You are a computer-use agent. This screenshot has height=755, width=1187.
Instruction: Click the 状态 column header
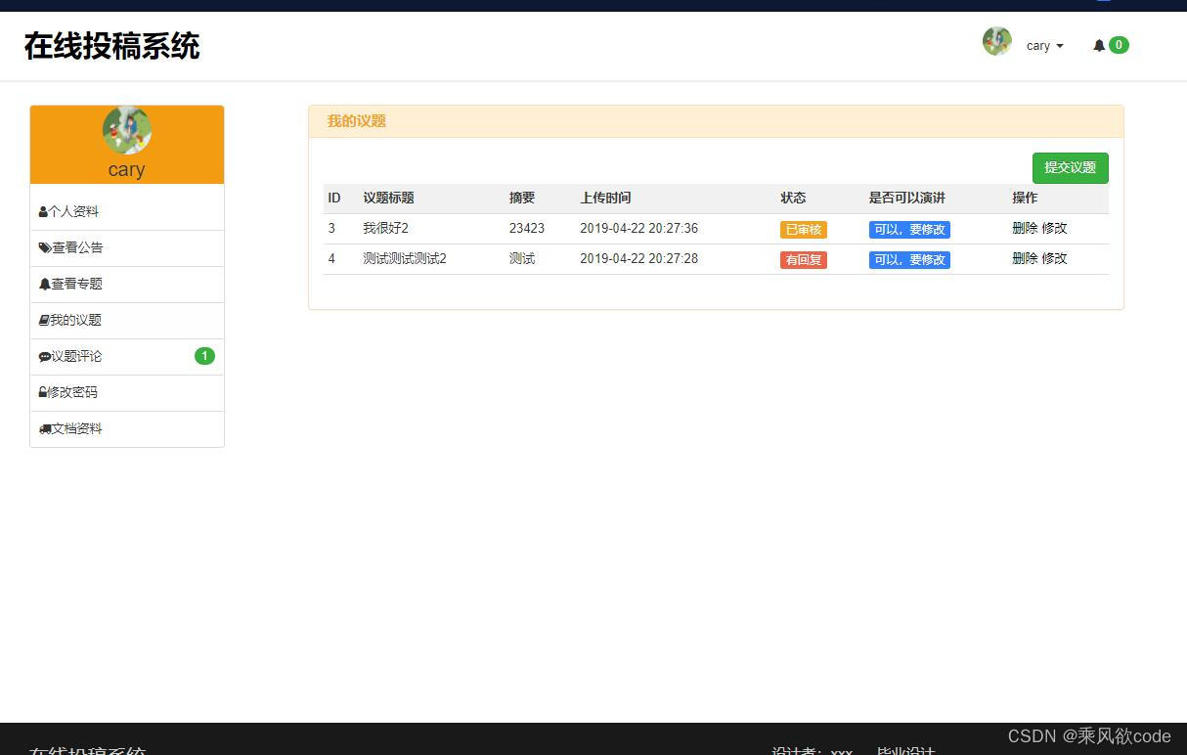coord(793,198)
